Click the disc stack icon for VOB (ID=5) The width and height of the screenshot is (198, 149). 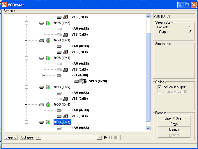tap(48, 87)
